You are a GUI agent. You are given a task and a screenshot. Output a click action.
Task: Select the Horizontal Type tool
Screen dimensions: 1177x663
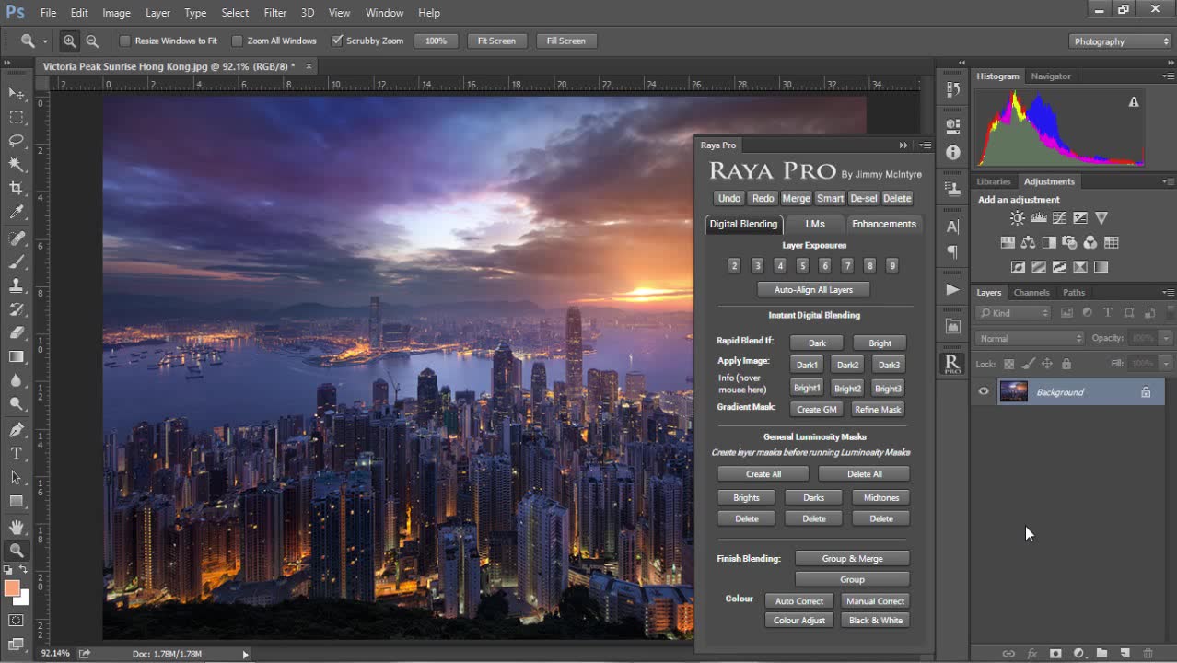(x=17, y=453)
